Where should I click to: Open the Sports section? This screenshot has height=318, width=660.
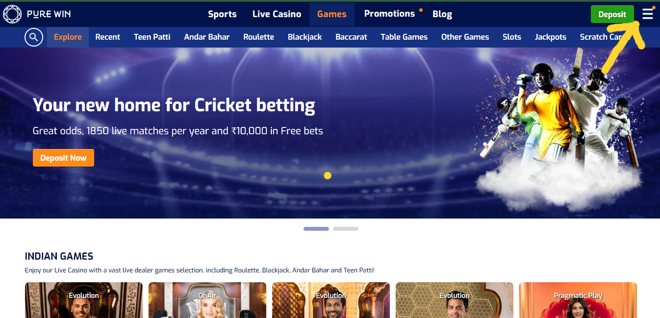pyautogui.click(x=222, y=14)
